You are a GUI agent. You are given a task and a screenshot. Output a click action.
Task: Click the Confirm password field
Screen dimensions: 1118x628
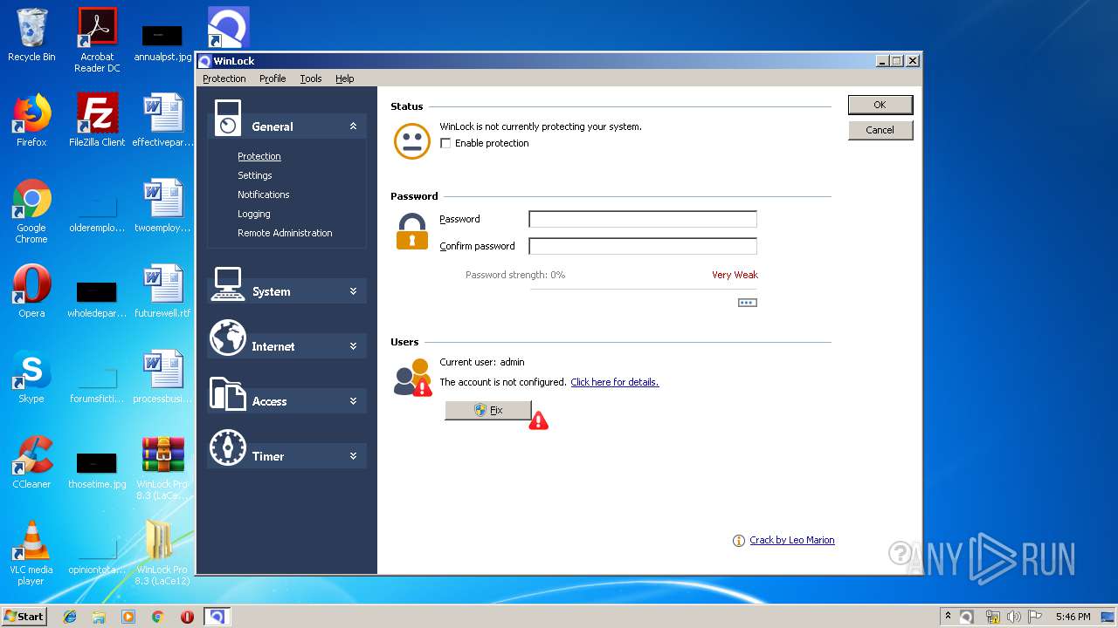(643, 246)
